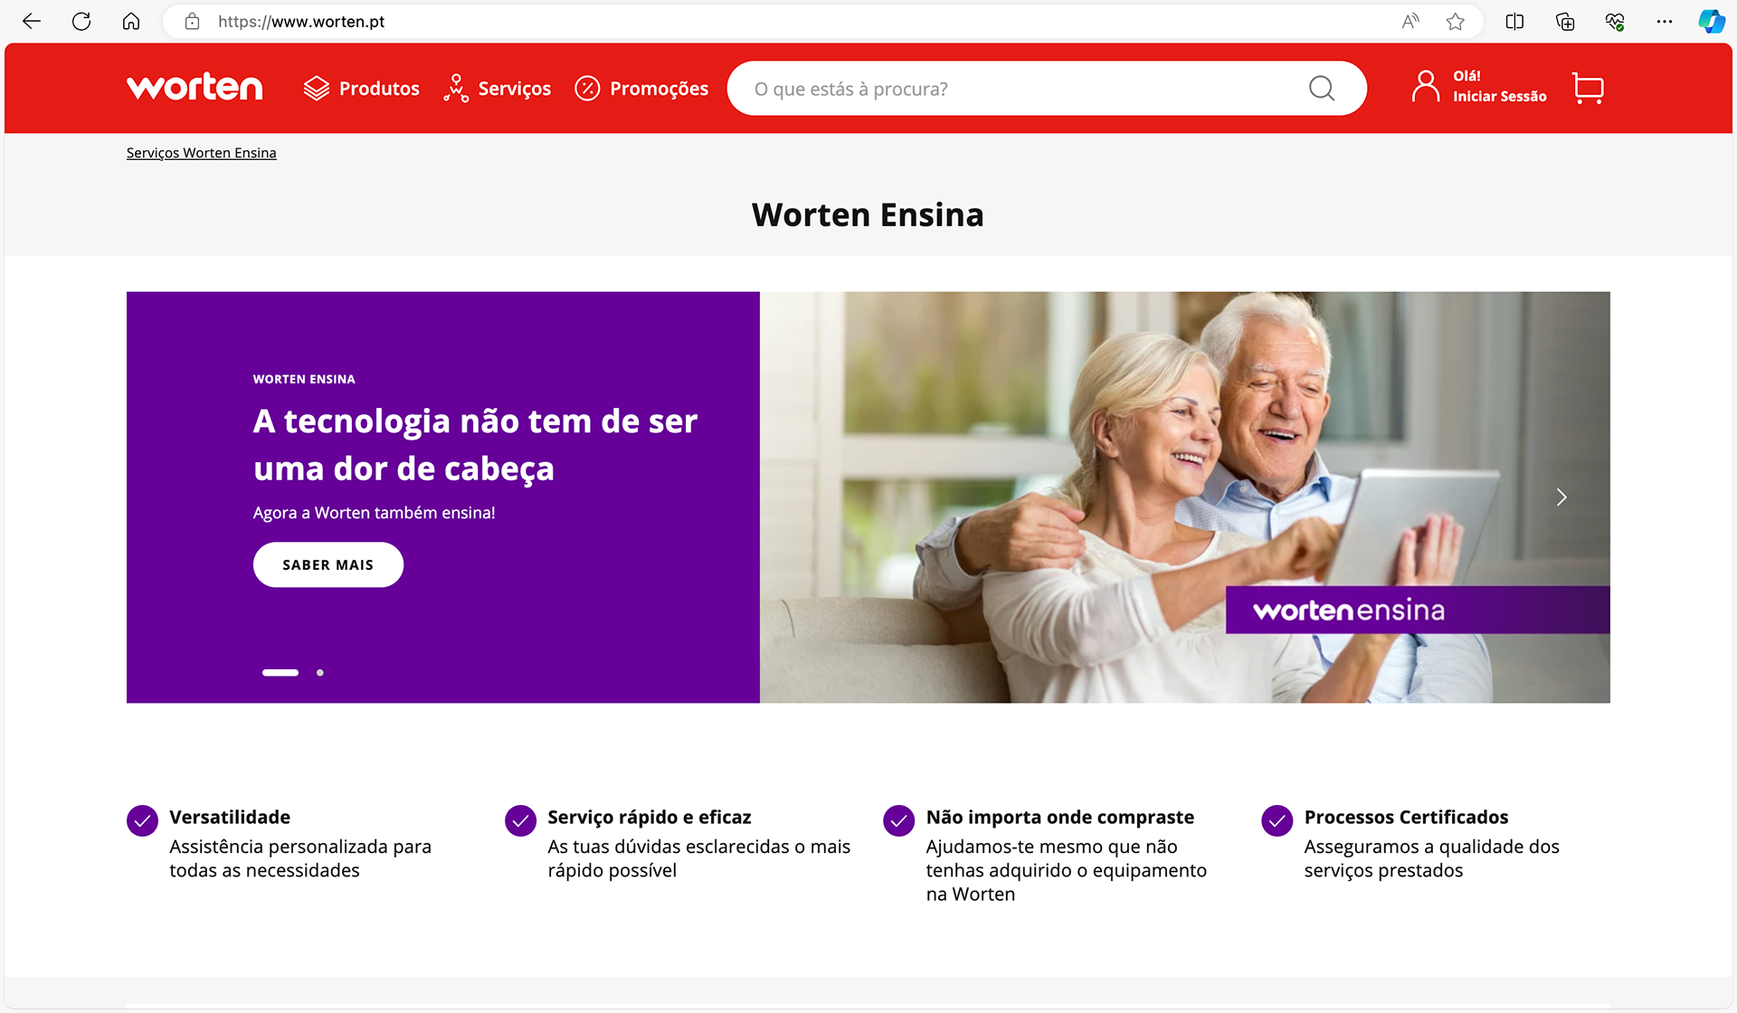1737x1013 pixels.
Task: Click Iniciar Sessão to sign in
Action: coord(1500,97)
